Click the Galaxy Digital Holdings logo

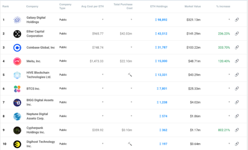click(17, 20)
